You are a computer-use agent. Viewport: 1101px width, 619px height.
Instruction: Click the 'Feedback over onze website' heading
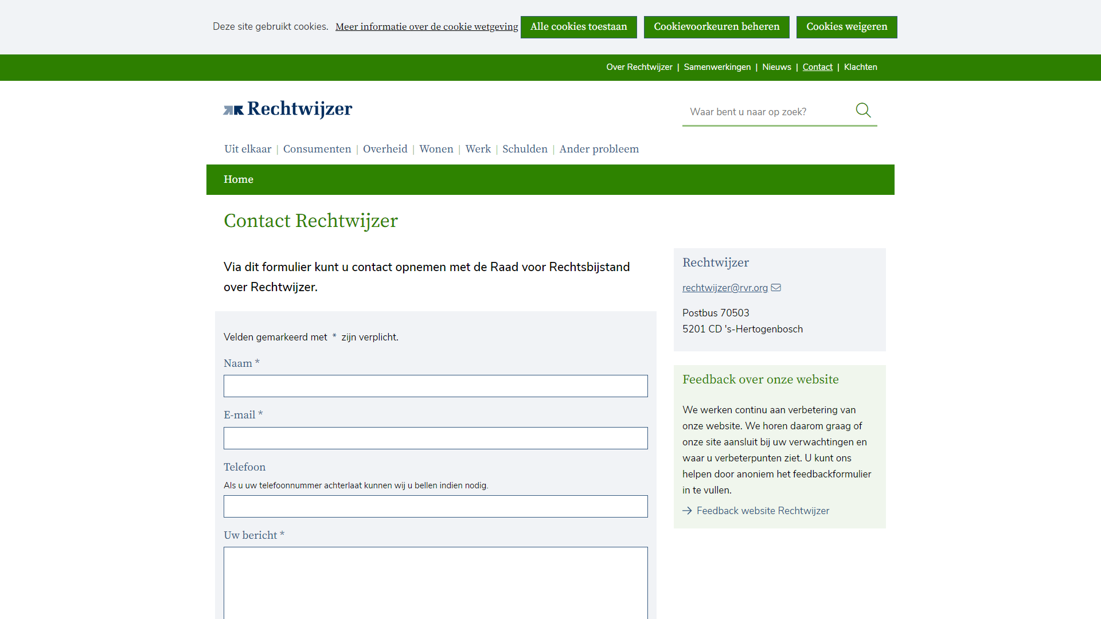coord(760,379)
